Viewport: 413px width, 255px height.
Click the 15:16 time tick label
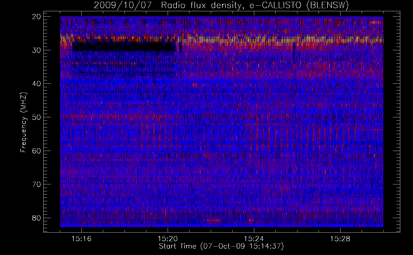click(x=81, y=239)
